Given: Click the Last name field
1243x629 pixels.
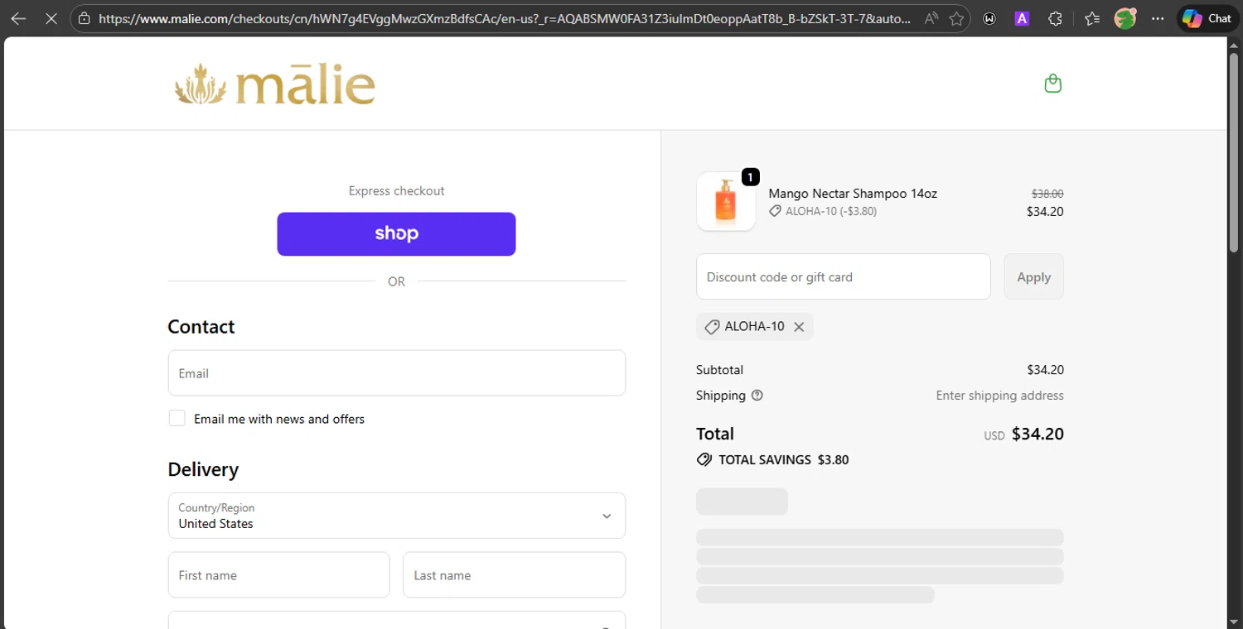Looking at the screenshot, I should point(514,575).
